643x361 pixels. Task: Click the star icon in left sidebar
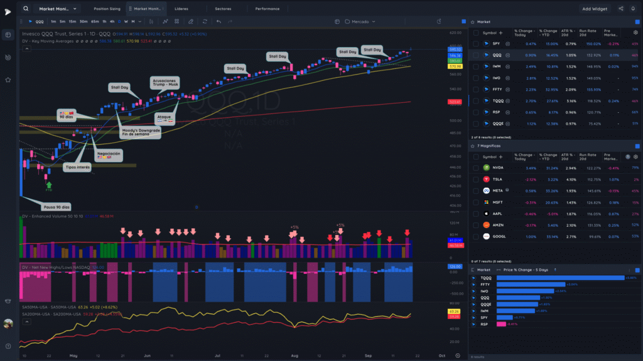click(8, 80)
